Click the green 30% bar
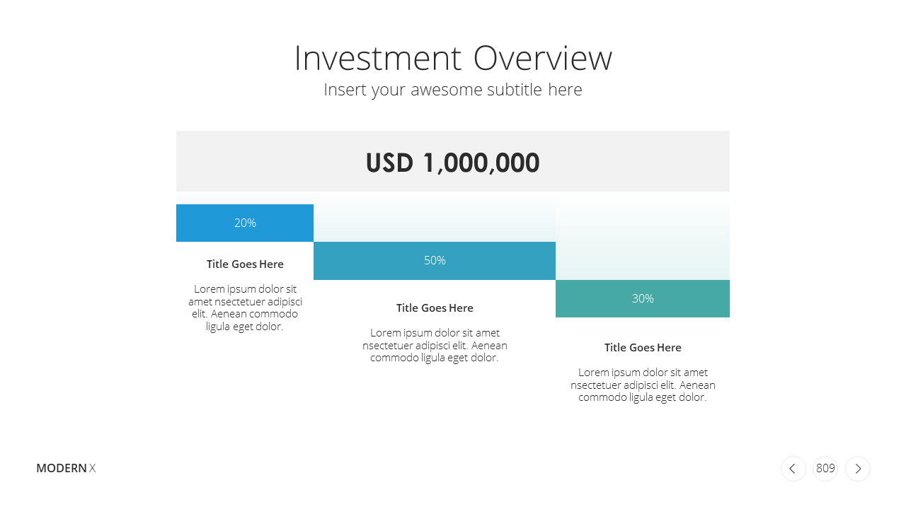The width and height of the screenshot is (906, 509). tap(643, 298)
